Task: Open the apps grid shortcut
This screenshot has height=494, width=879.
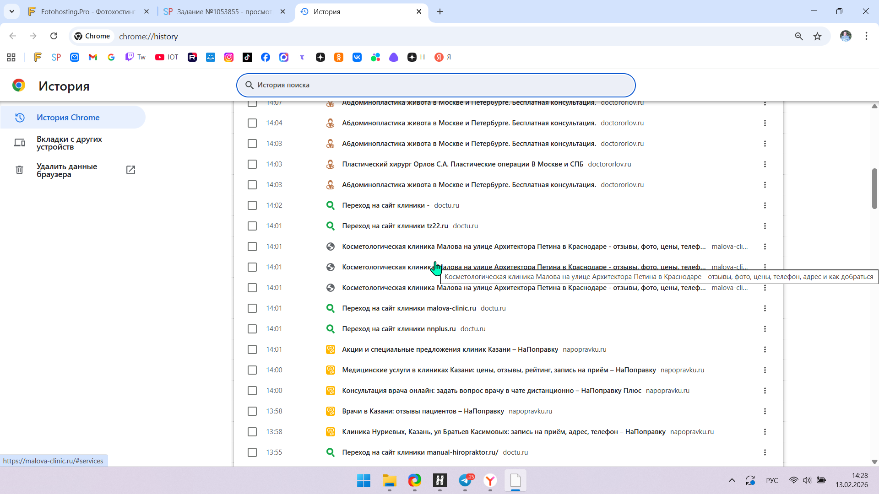Action: [11, 57]
